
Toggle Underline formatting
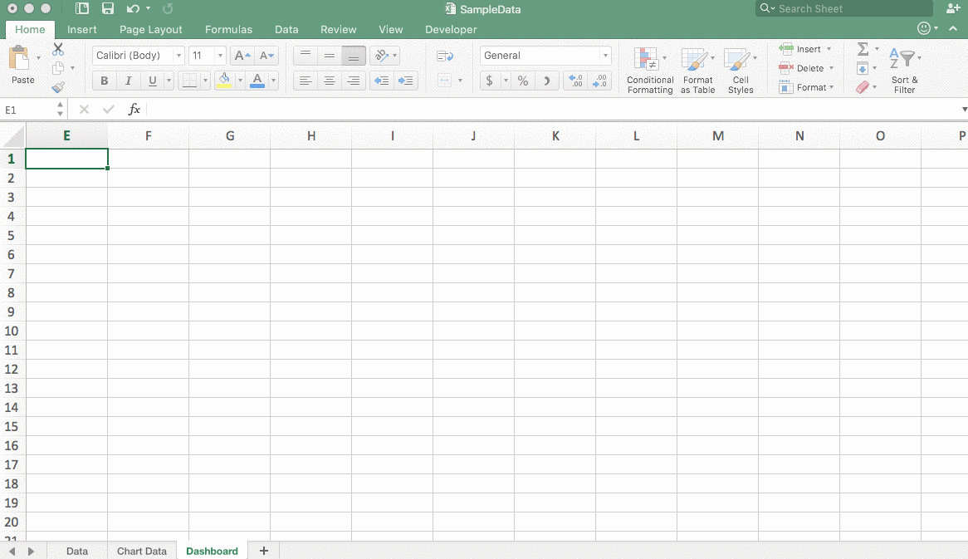click(154, 81)
